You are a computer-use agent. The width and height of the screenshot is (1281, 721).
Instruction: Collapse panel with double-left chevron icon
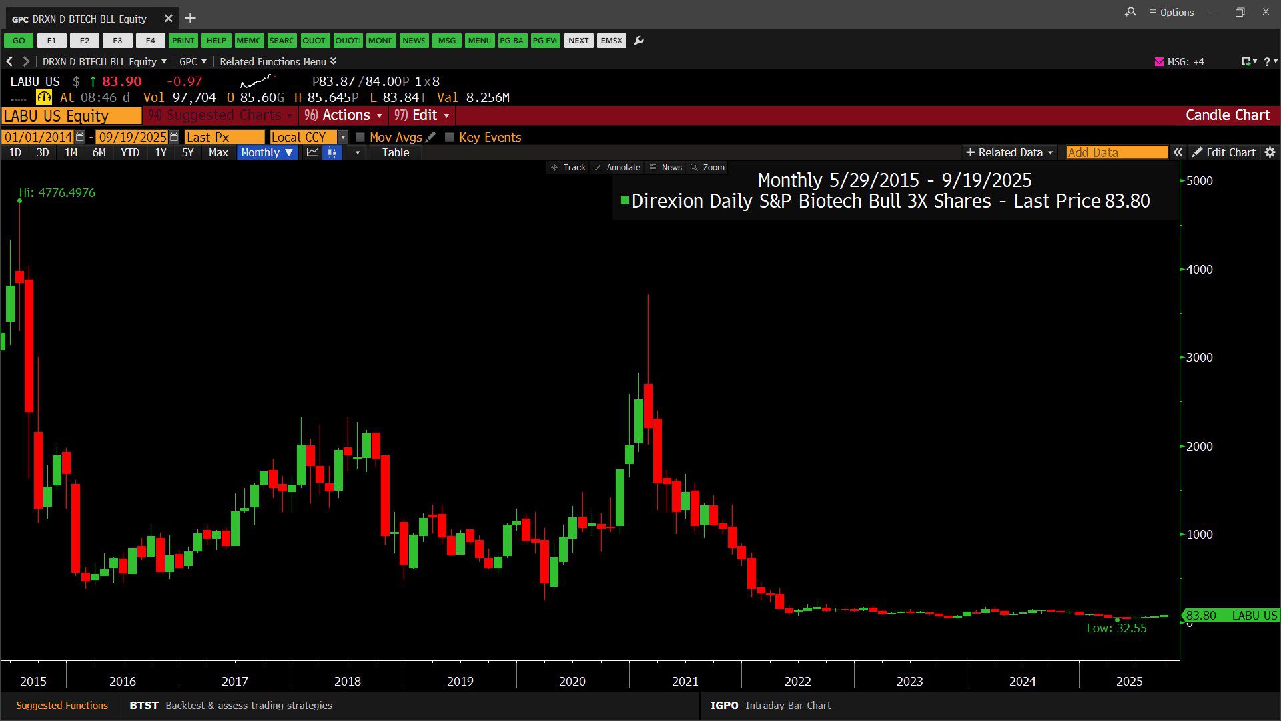(x=1178, y=152)
